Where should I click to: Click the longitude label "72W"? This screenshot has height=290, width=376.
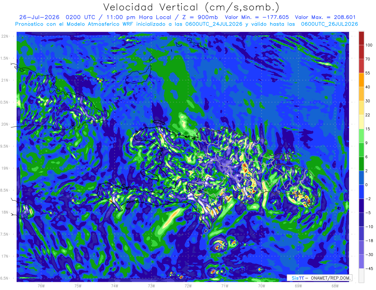[188, 286]
